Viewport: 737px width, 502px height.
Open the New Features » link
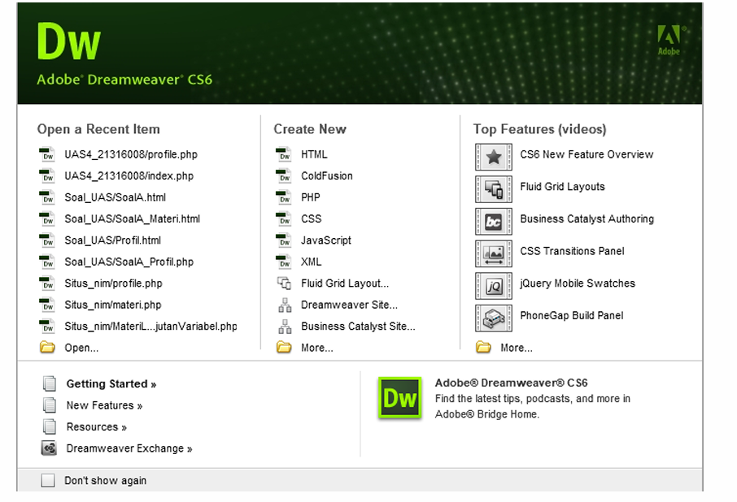pyautogui.click(x=104, y=405)
